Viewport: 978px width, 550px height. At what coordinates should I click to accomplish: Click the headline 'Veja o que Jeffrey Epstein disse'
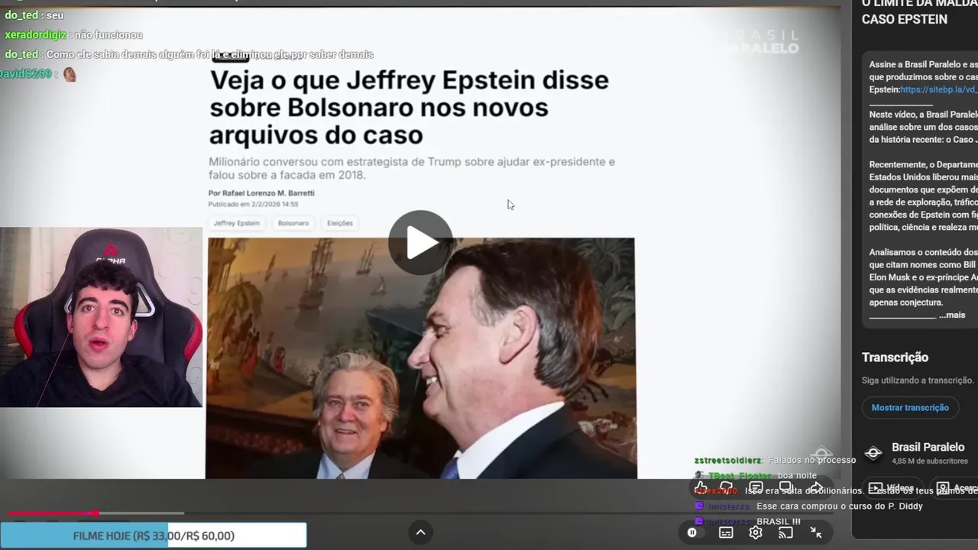(410, 80)
